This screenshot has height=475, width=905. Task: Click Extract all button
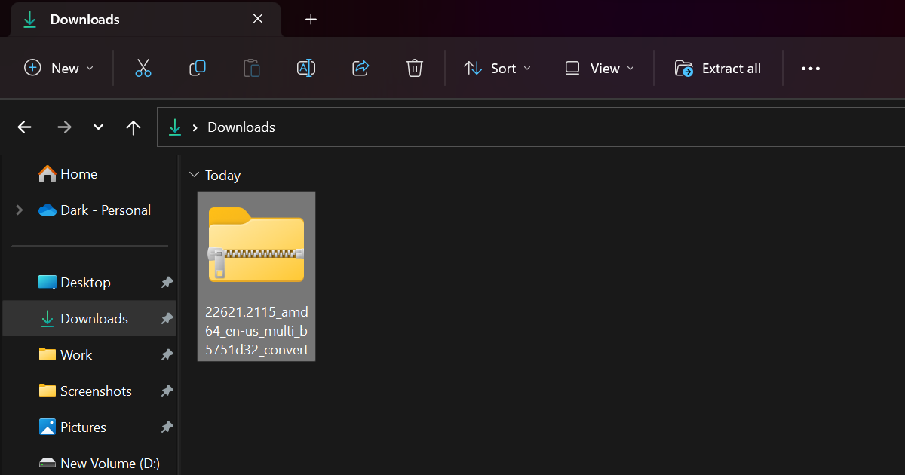tap(717, 69)
